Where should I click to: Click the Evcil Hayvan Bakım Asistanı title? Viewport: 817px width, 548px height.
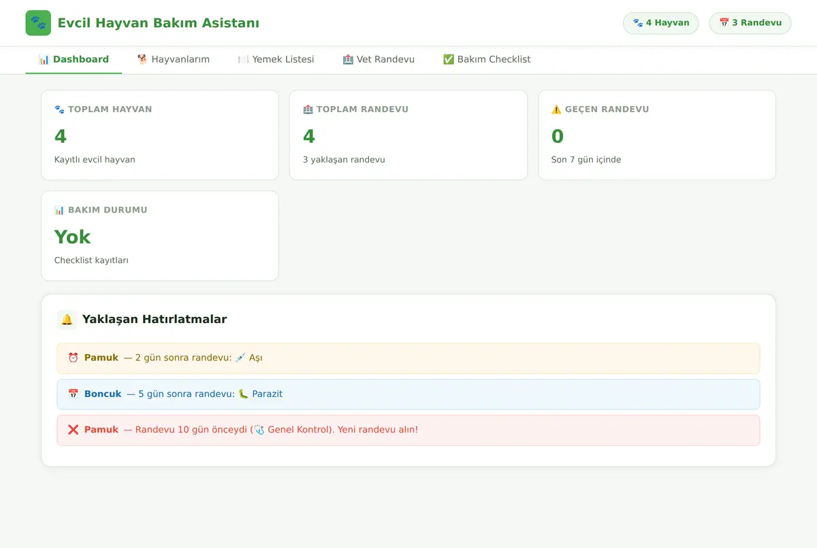(x=159, y=23)
